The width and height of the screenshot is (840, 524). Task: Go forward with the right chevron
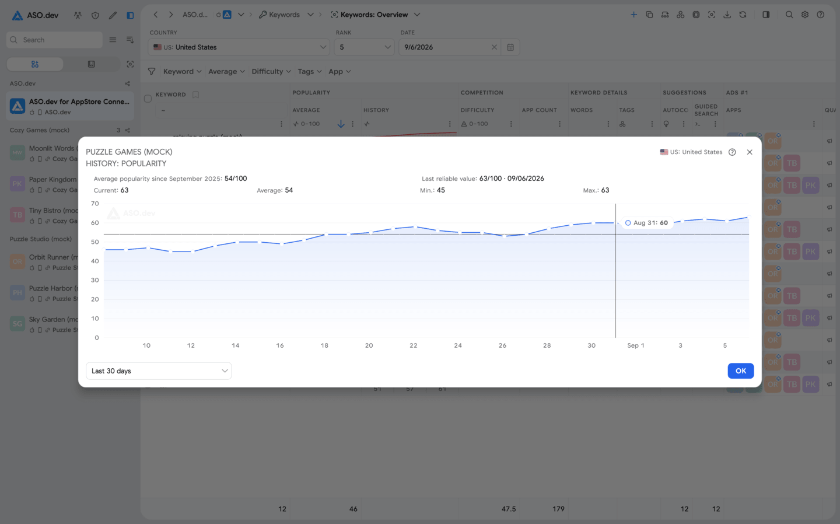[x=171, y=15]
